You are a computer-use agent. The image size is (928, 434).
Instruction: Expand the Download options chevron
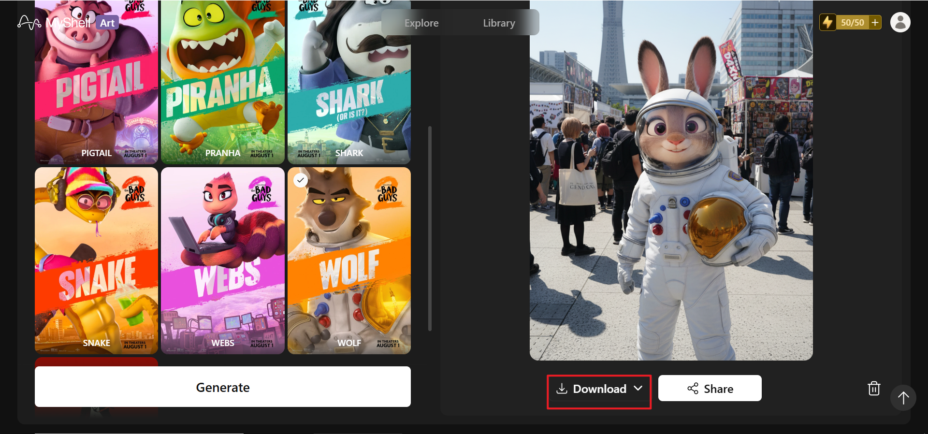coord(638,388)
